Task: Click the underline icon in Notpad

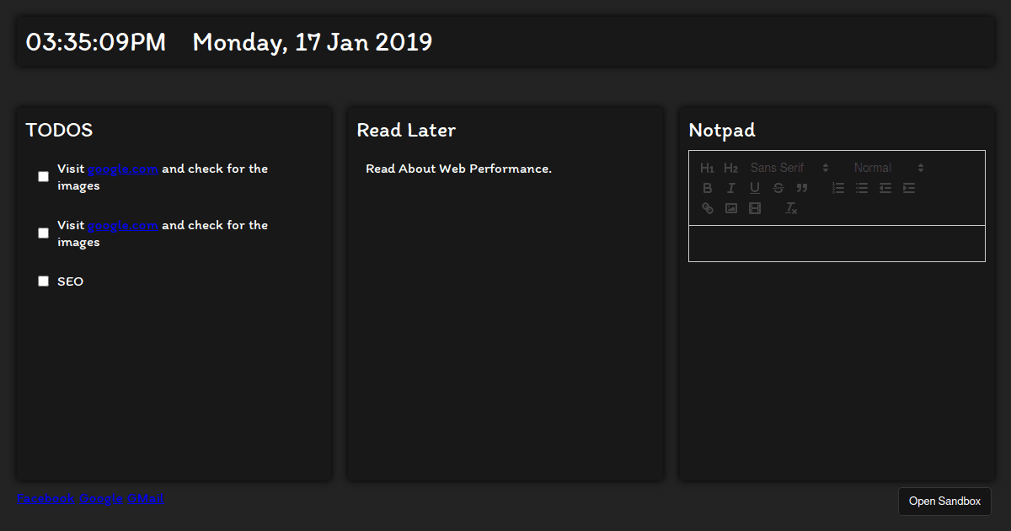Action: (755, 188)
